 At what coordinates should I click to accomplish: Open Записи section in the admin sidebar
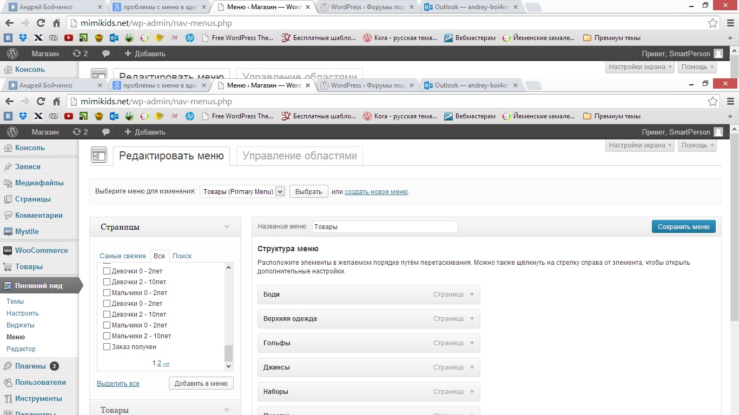(x=27, y=167)
